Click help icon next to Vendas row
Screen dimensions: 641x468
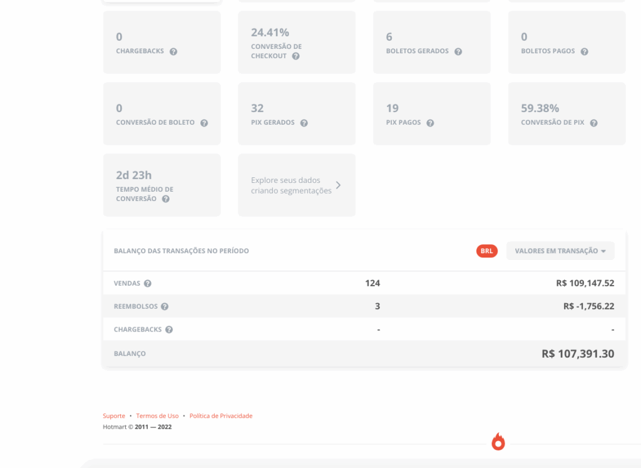coord(148,284)
